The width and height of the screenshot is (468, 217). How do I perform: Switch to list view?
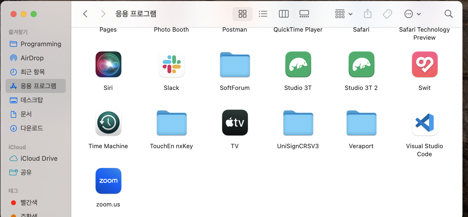(263, 14)
